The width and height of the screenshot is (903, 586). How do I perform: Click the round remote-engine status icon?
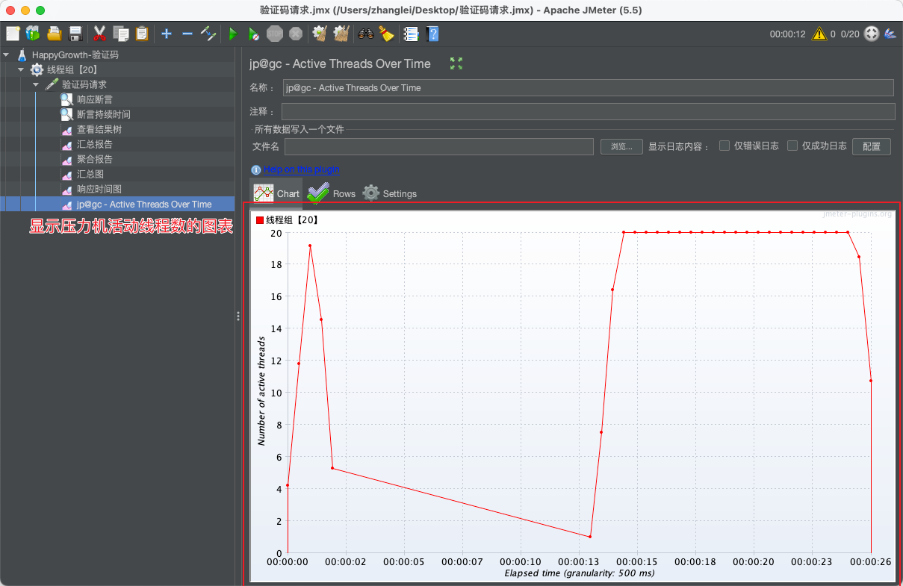871,34
